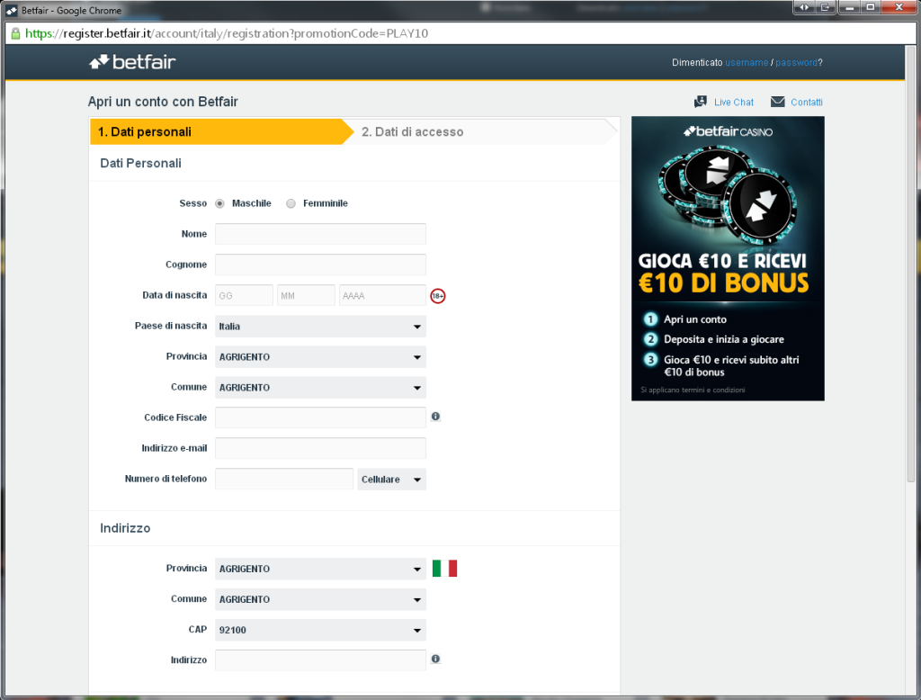Screen dimensions: 921x700
Task: Select step 1 Dati personali tab
Action: coord(222,131)
